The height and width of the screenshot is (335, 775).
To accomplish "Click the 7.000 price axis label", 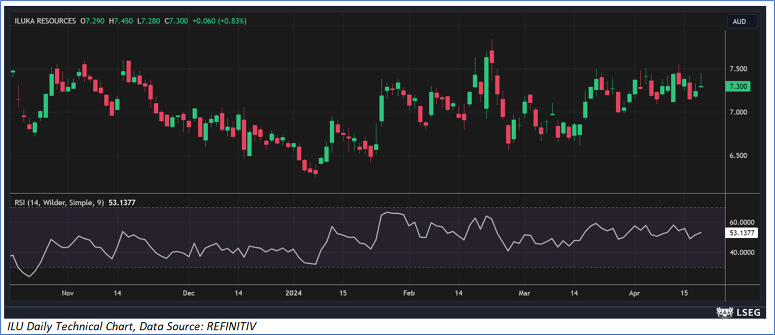I will coord(738,112).
